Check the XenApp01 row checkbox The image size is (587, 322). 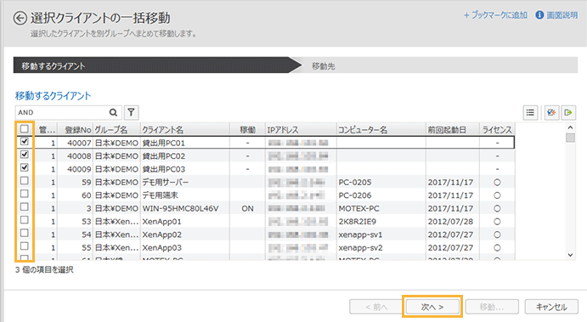point(25,220)
